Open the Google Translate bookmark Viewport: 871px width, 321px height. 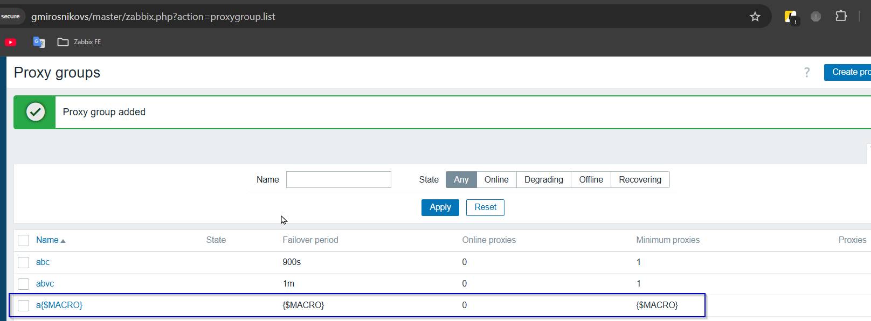pyautogui.click(x=39, y=42)
